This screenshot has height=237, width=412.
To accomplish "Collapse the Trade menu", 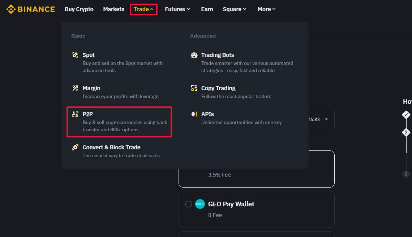I will coord(143,9).
